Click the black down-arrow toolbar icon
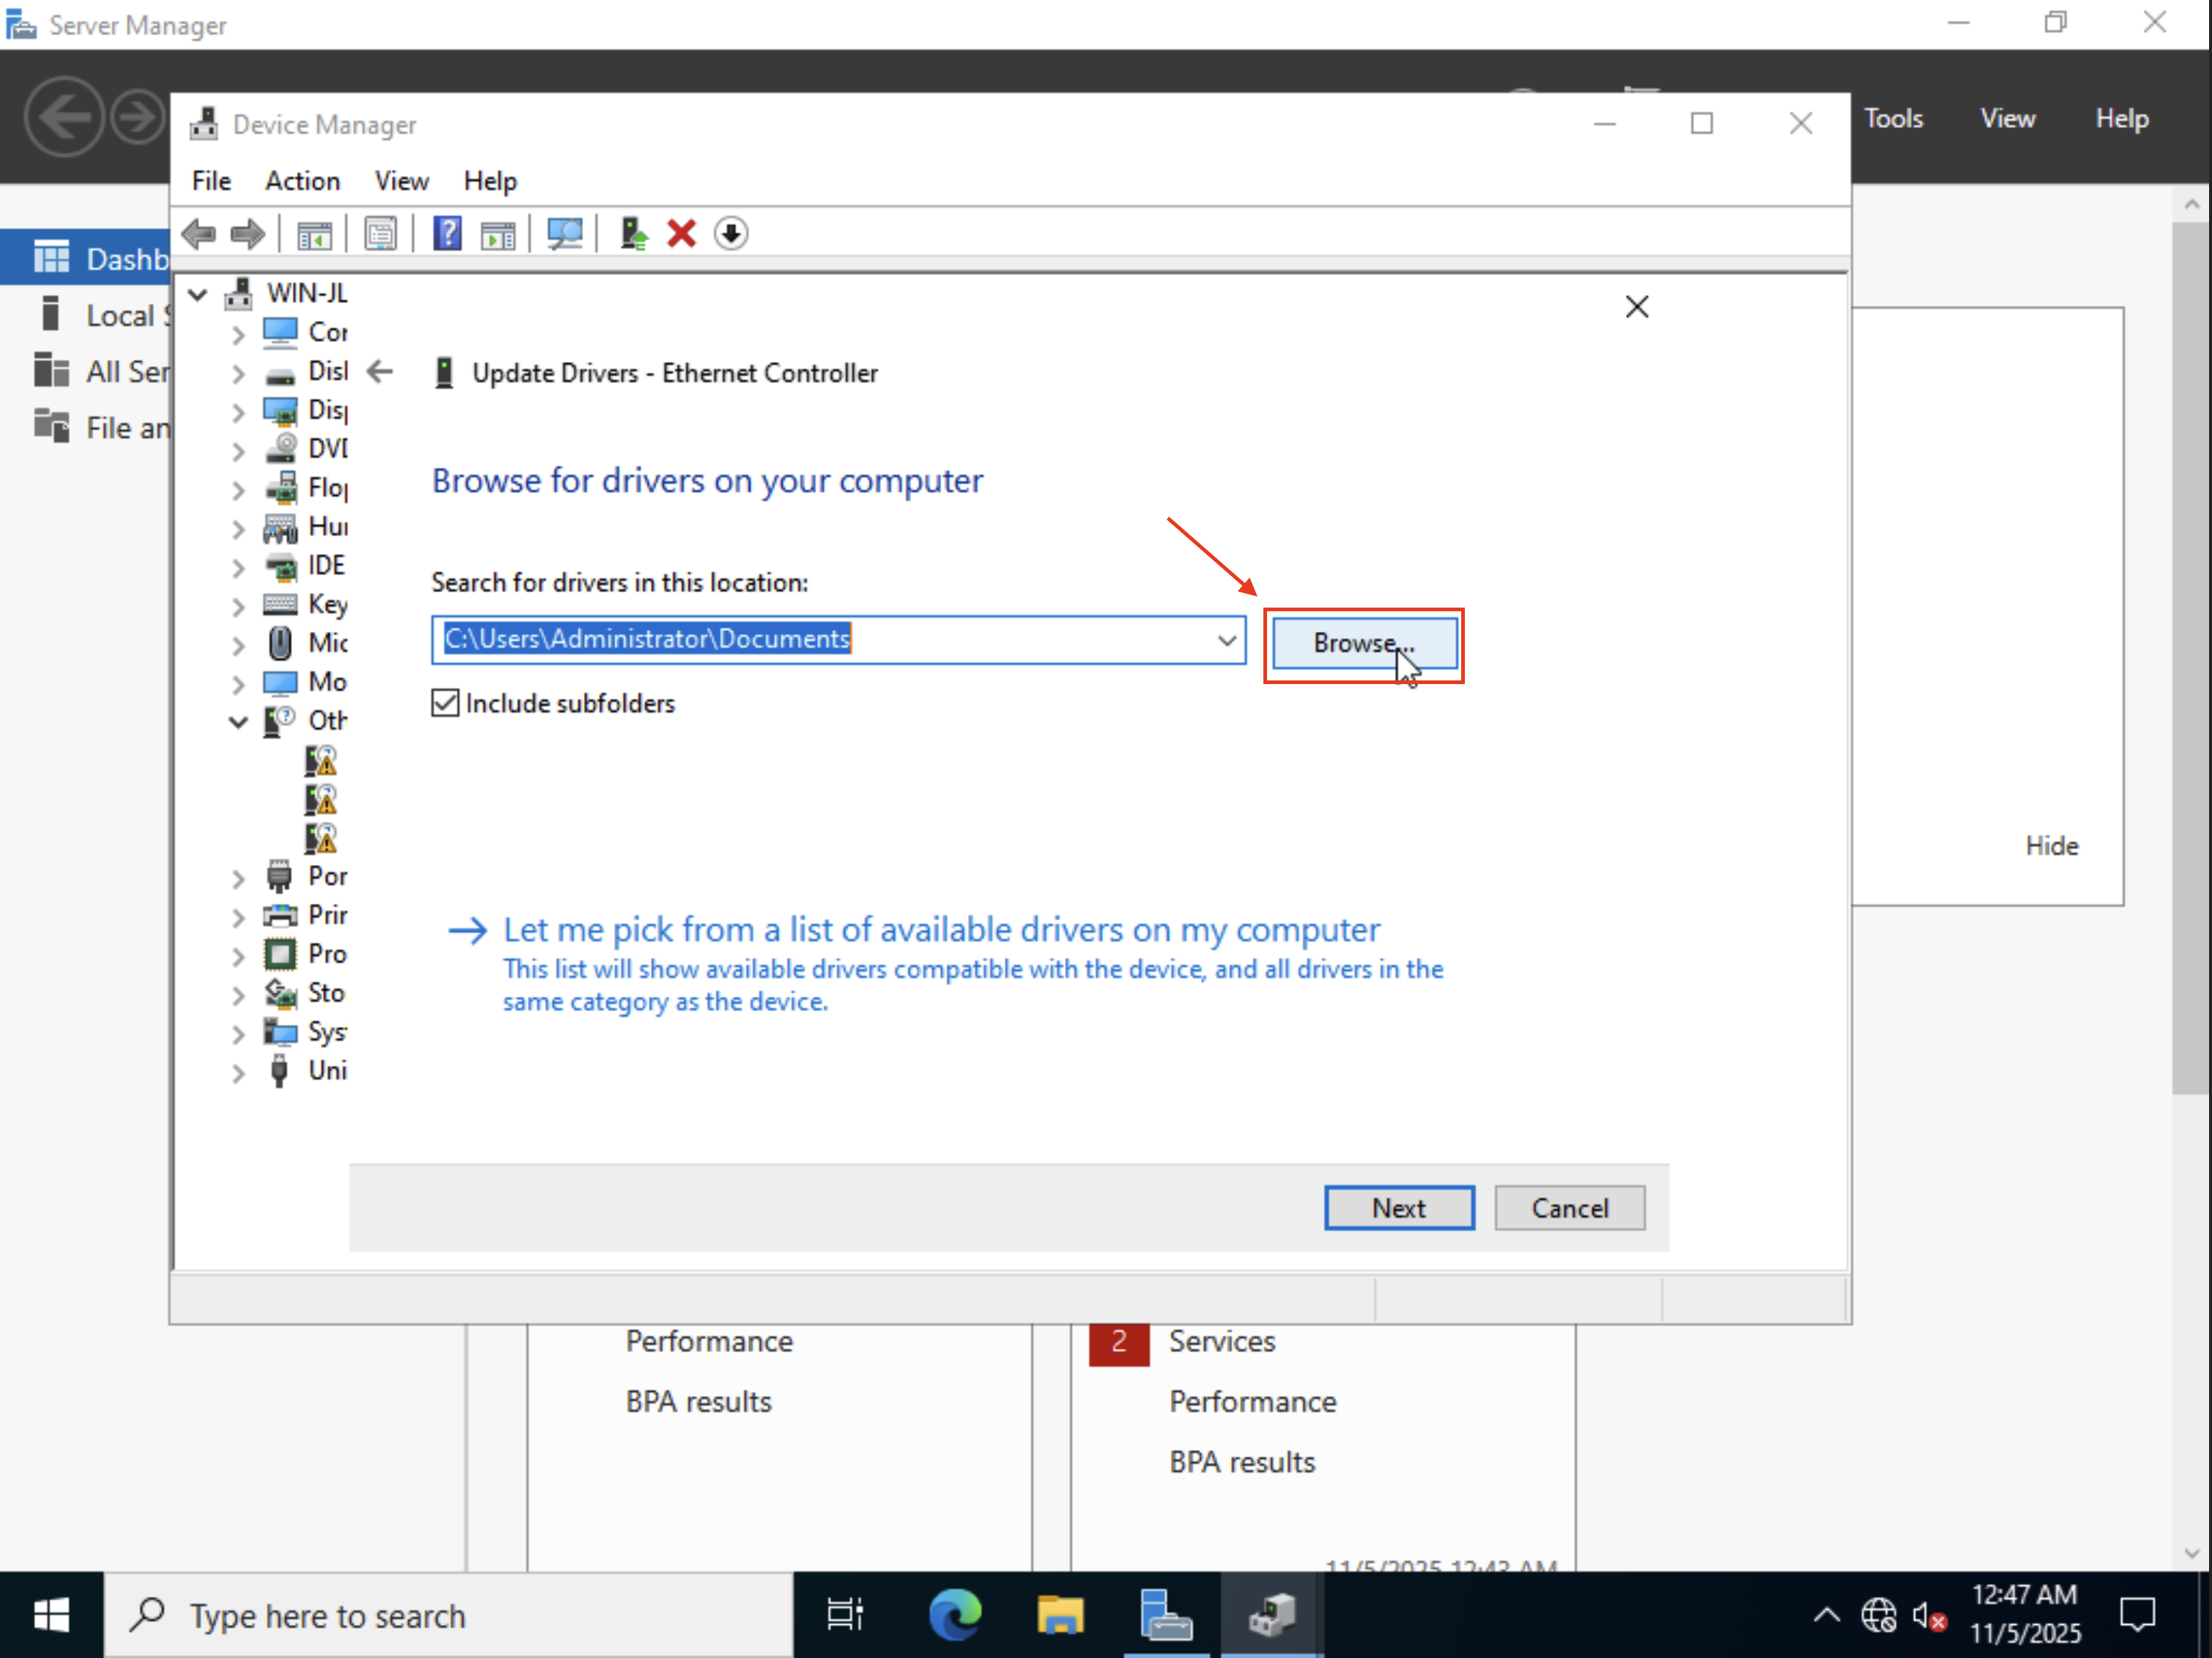2212x1658 pixels. tap(731, 234)
